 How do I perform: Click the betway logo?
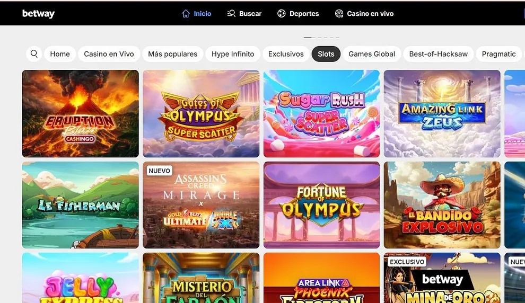point(38,13)
